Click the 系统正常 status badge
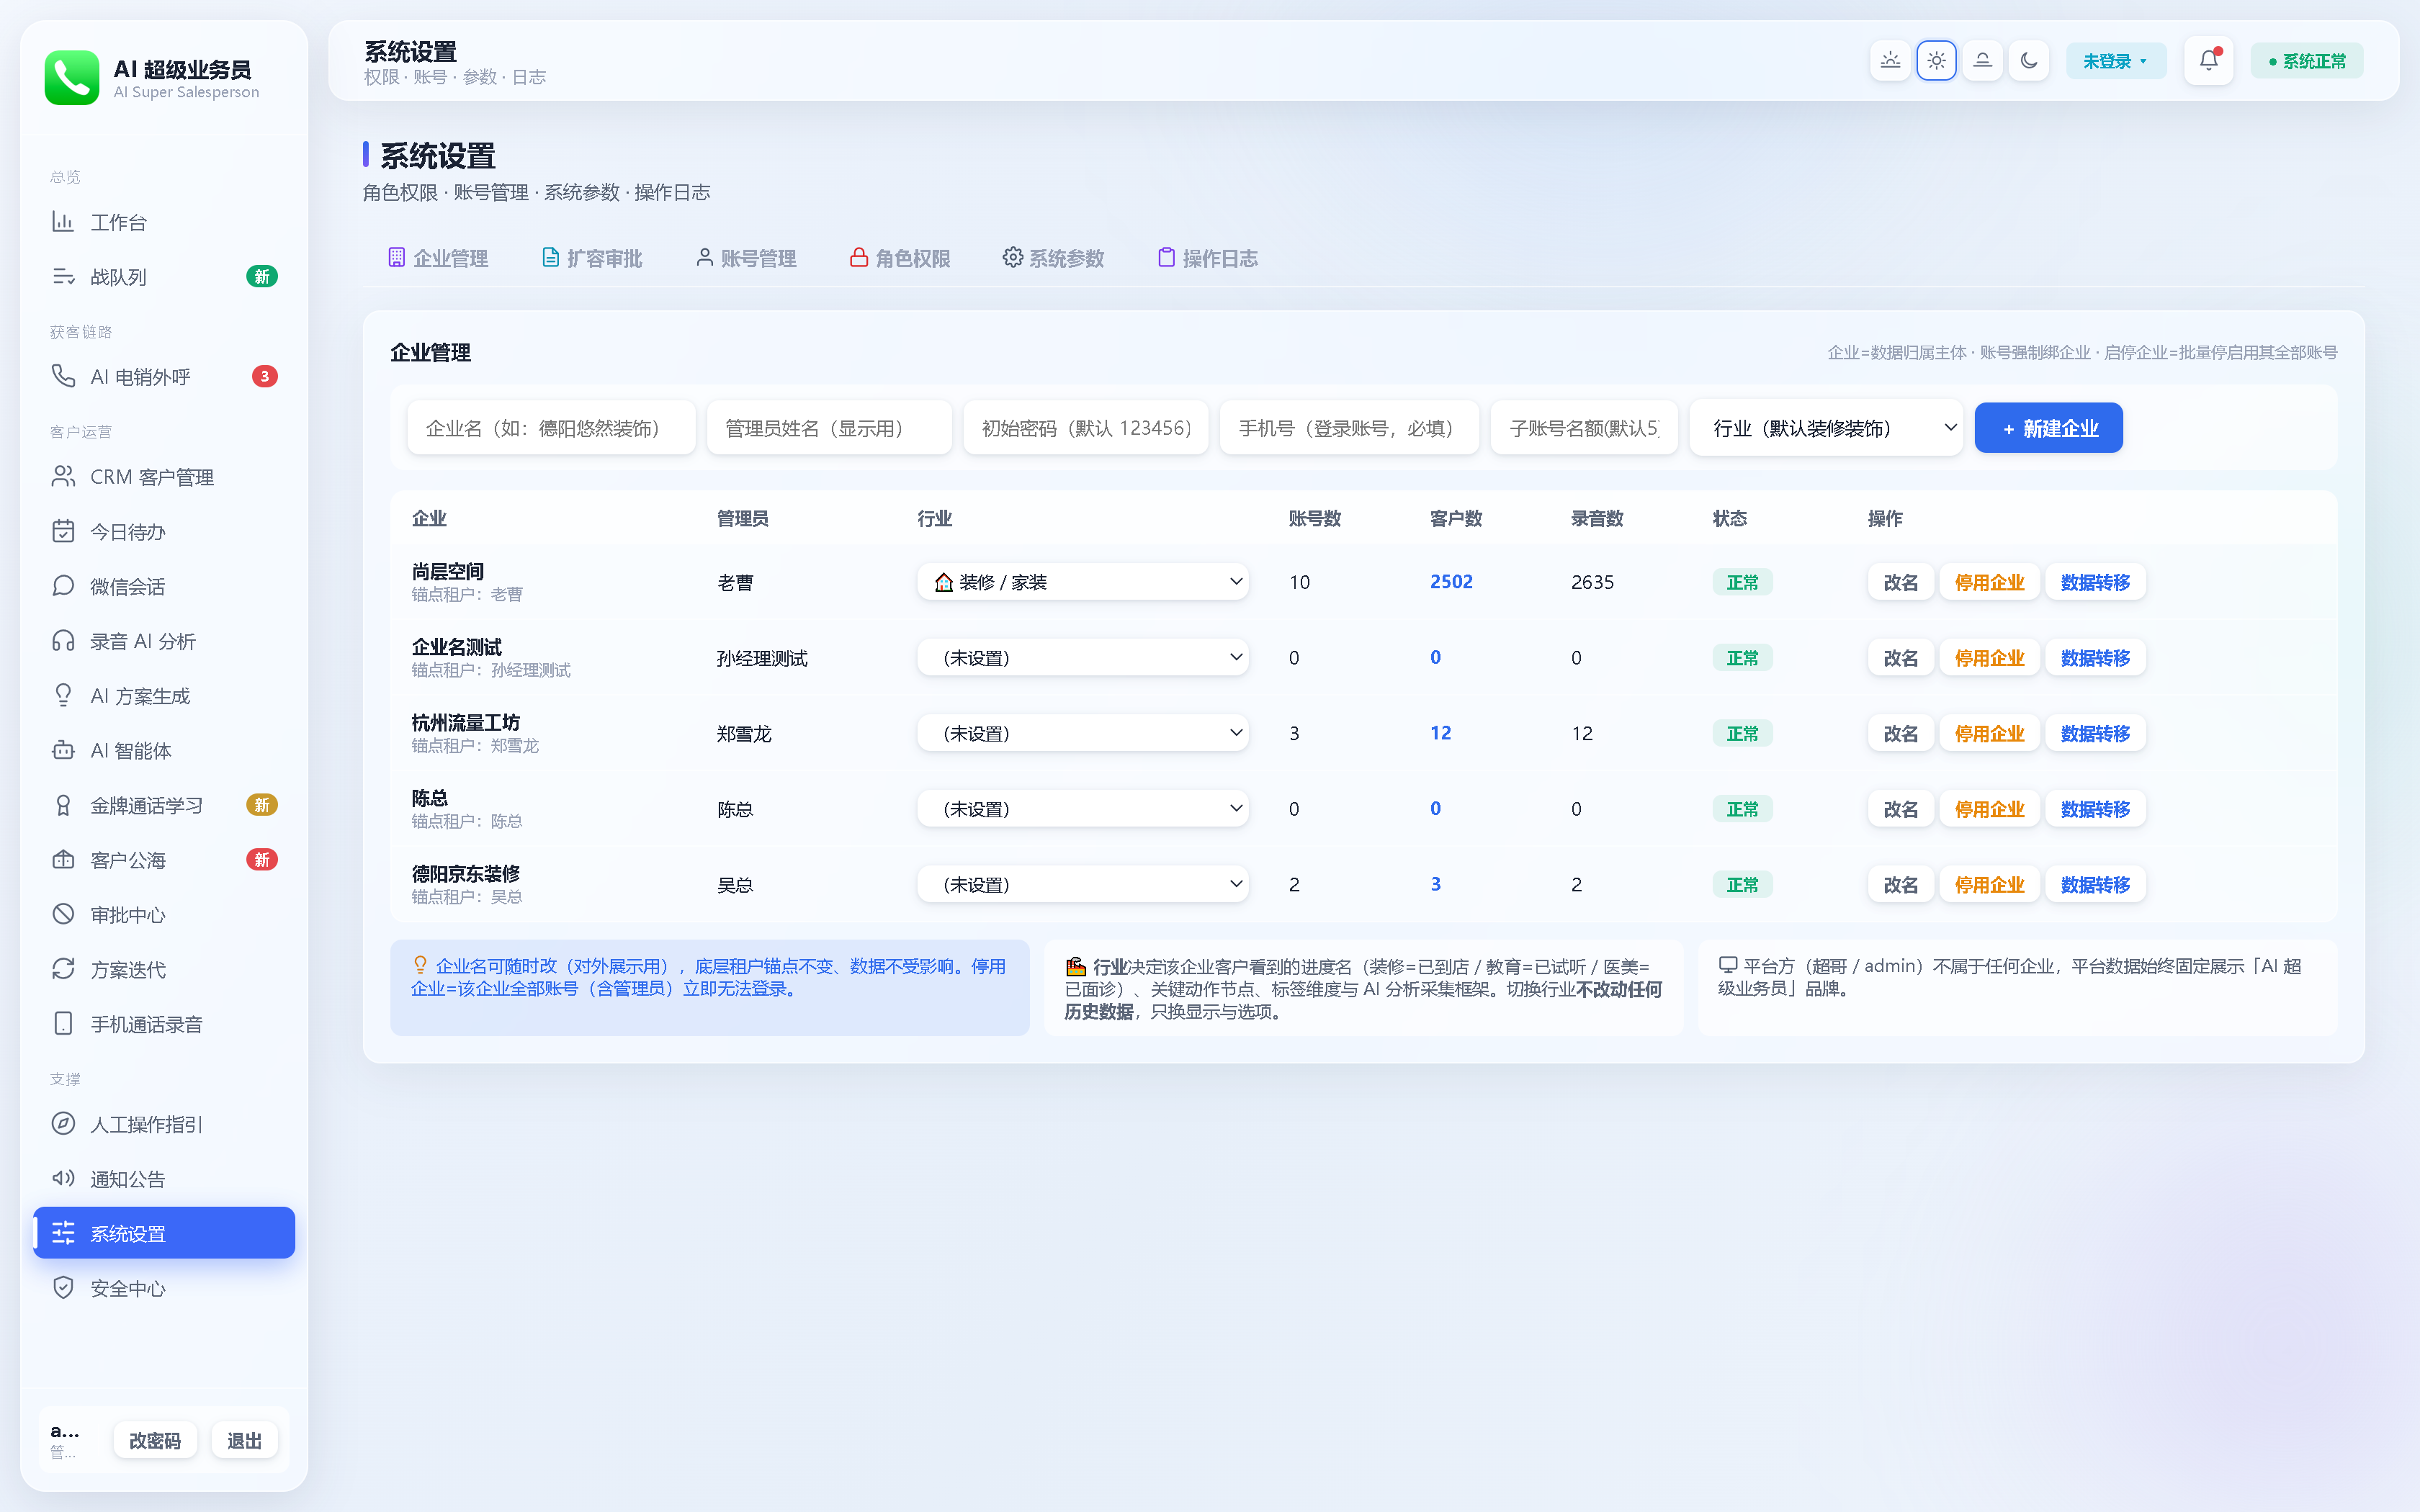The height and width of the screenshot is (1512, 2420). point(2307,61)
